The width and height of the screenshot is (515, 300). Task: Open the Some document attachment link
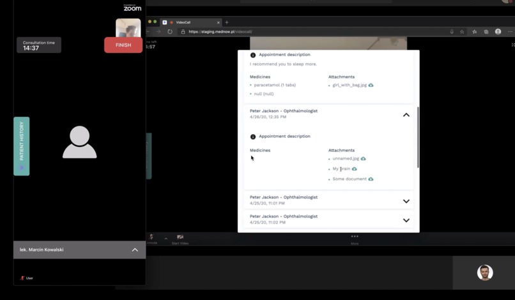point(350,179)
